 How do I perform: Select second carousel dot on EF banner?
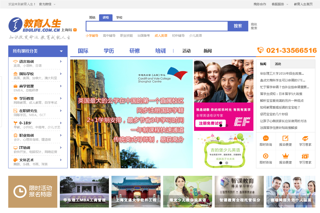(x=227, y=125)
